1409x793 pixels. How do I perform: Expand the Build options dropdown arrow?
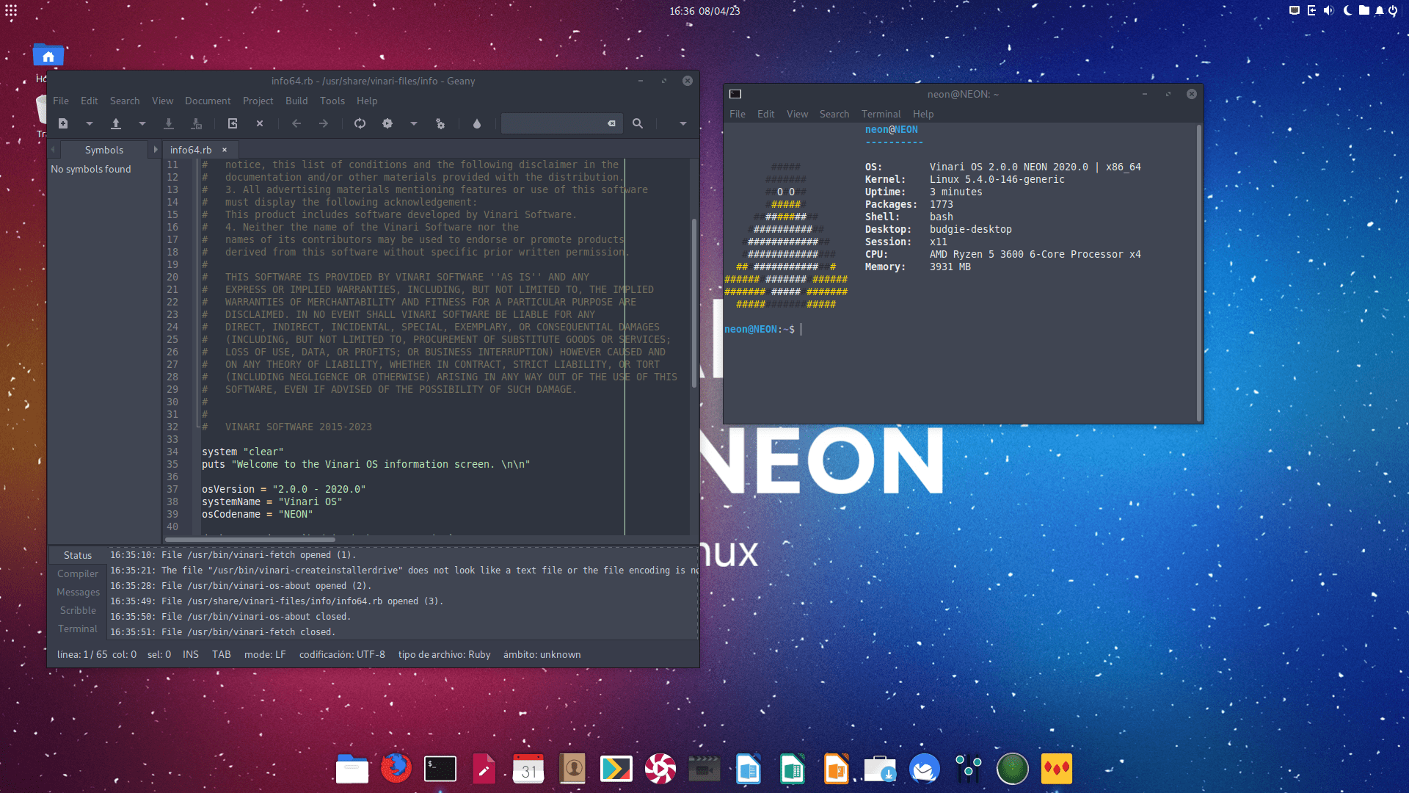[x=413, y=123]
